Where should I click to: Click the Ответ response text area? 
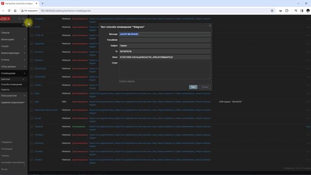(x=165, y=70)
